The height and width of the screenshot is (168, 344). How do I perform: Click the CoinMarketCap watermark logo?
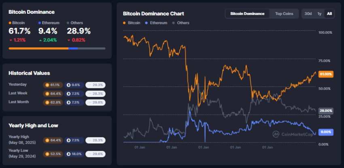tap(291, 134)
